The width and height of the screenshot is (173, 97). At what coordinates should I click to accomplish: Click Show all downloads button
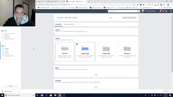pyautogui.click(x=166, y=91)
